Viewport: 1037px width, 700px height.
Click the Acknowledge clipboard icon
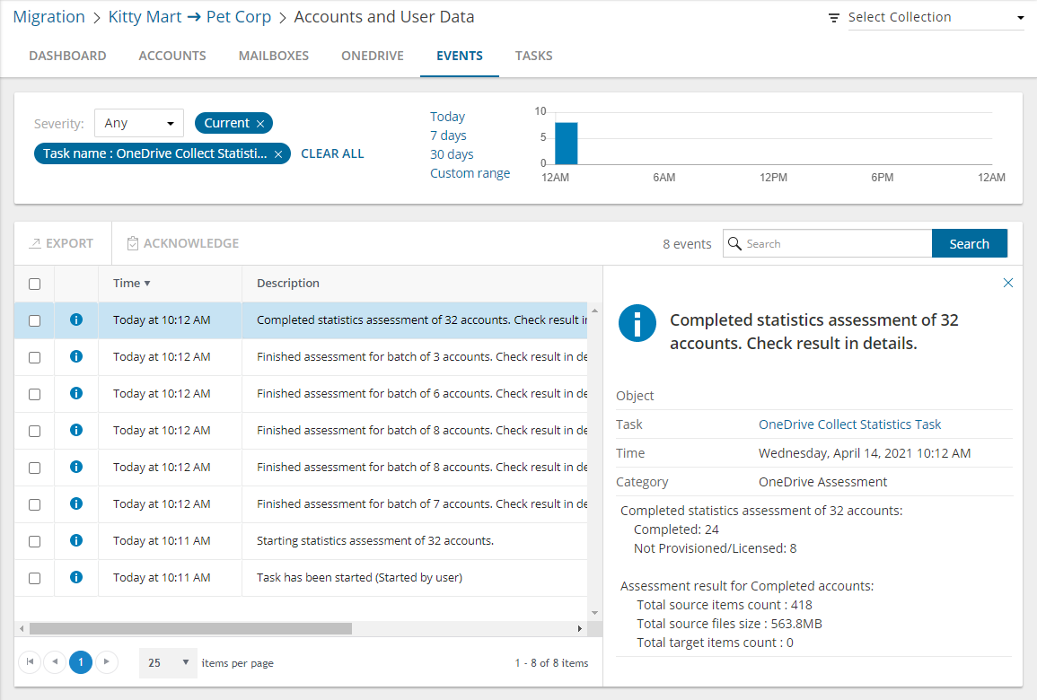(133, 243)
